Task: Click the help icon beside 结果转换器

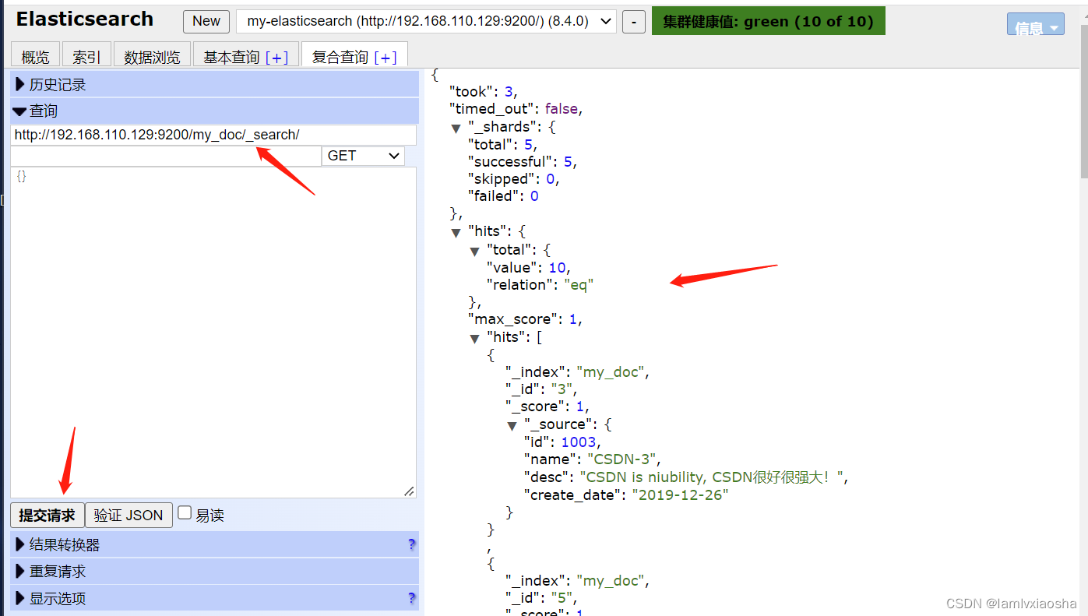Action: point(412,544)
